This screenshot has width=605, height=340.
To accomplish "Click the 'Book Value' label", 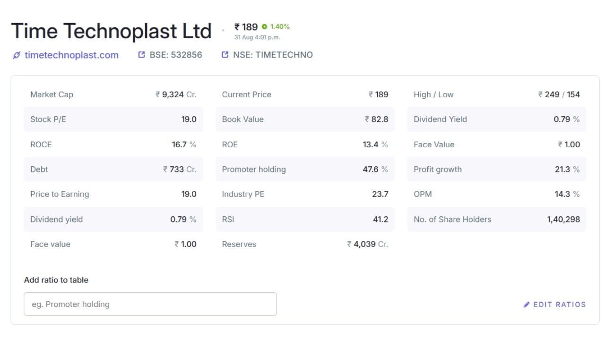I will [x=243, y=119].
